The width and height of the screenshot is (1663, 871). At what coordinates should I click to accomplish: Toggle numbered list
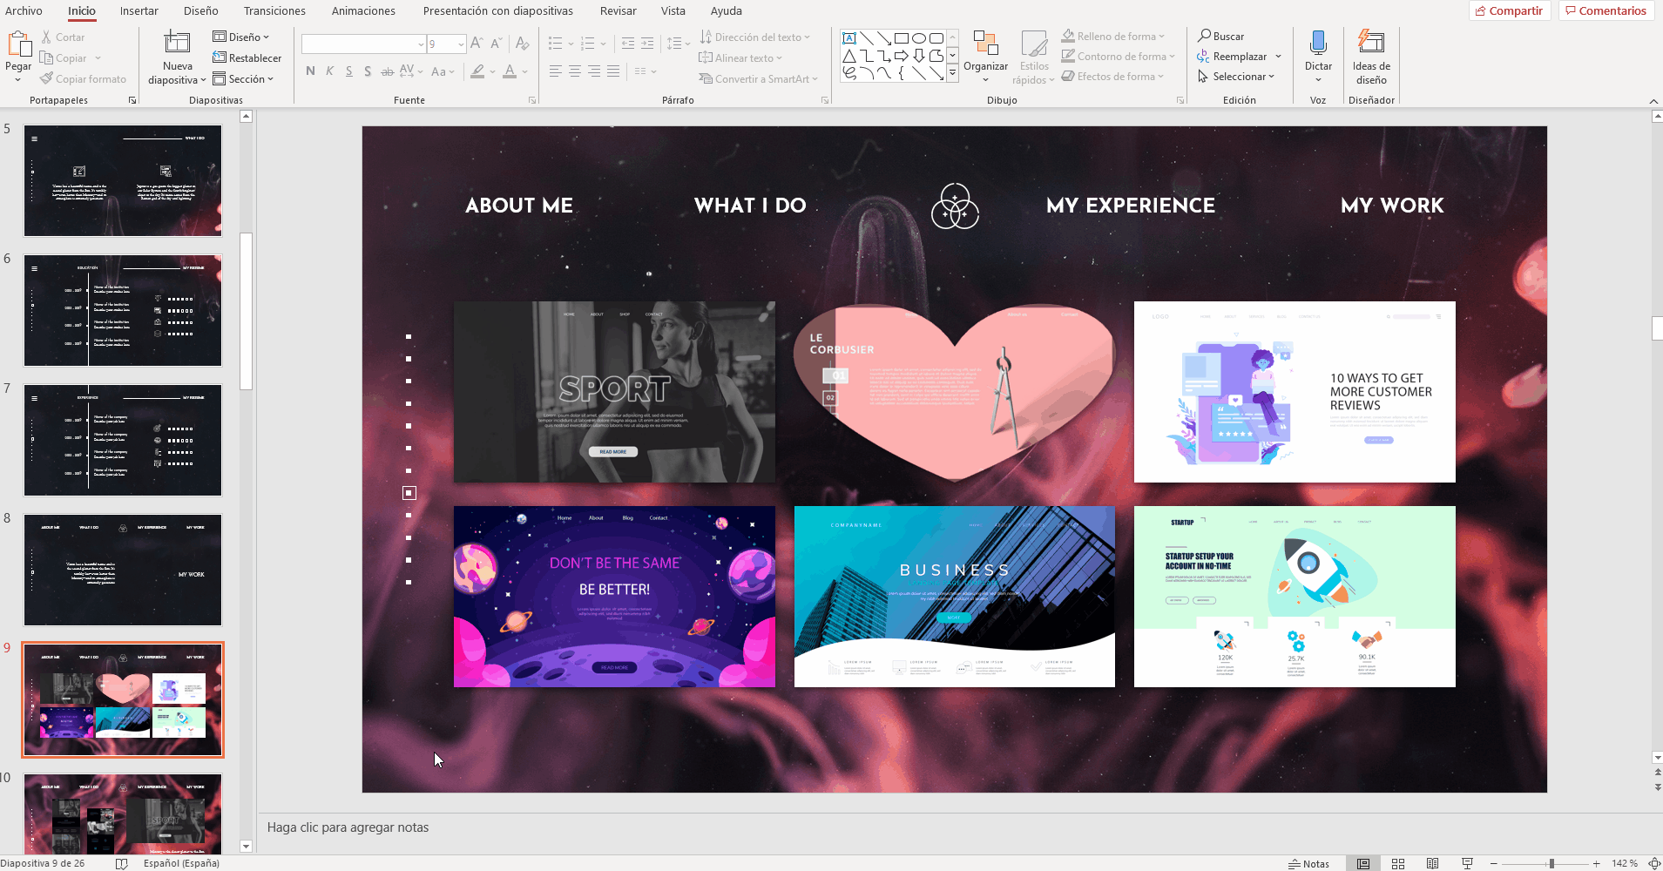pyautogui.click(x=587, y=44)
